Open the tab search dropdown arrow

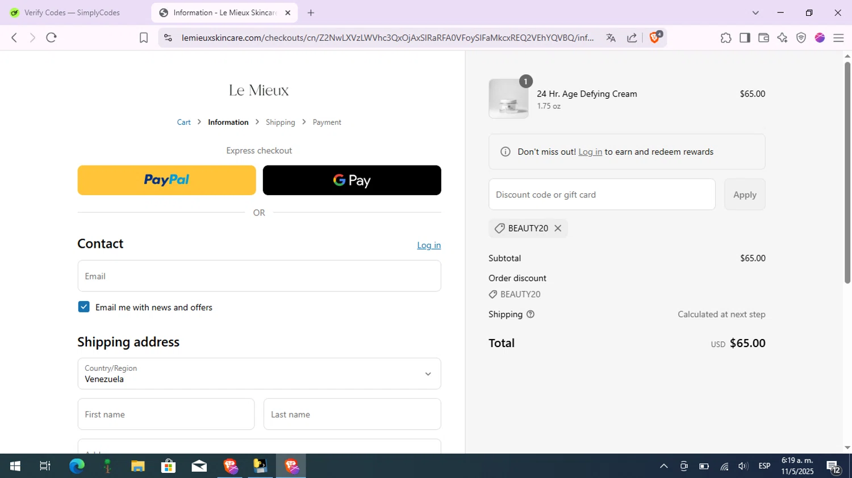click(755, 12)
